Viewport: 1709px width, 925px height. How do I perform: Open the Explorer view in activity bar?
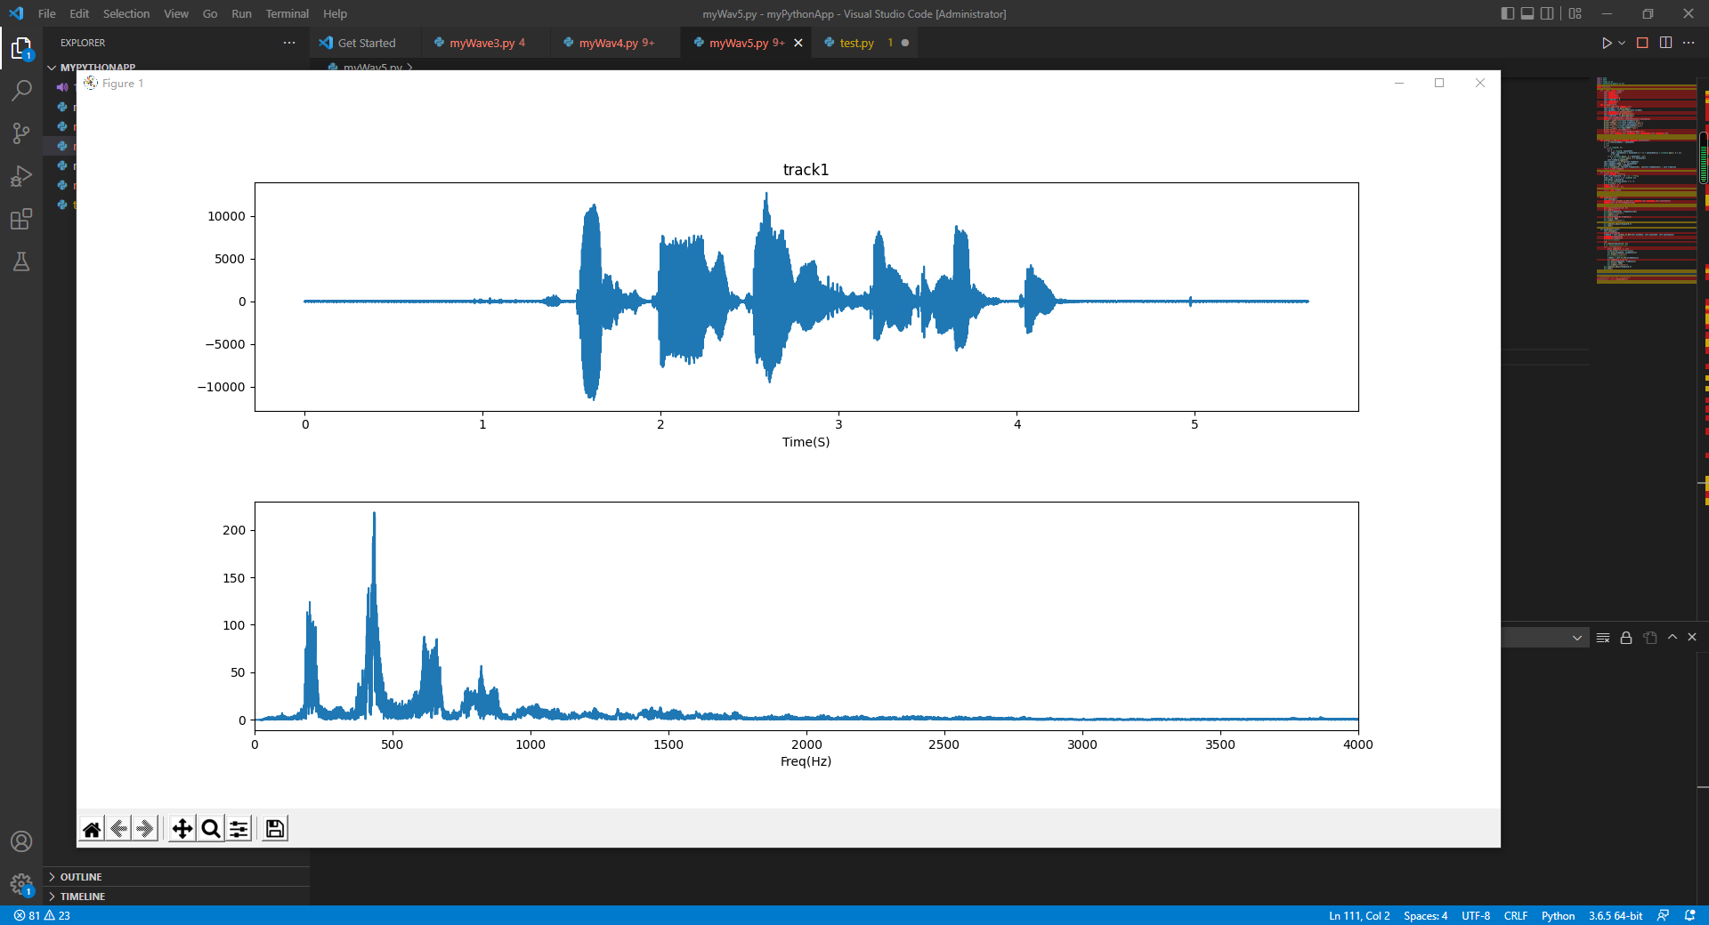[x=21, y=48]
